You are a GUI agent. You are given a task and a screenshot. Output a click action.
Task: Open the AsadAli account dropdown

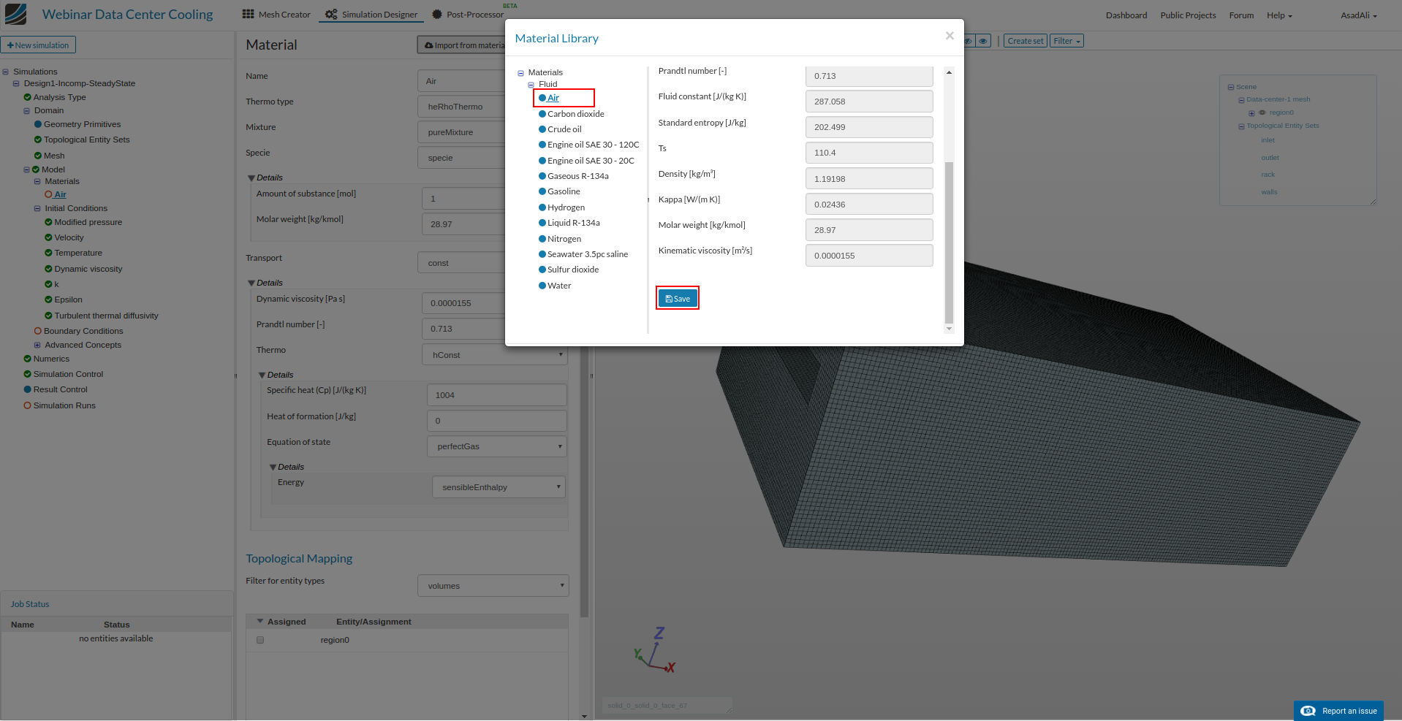click(x=1359, y=15)
